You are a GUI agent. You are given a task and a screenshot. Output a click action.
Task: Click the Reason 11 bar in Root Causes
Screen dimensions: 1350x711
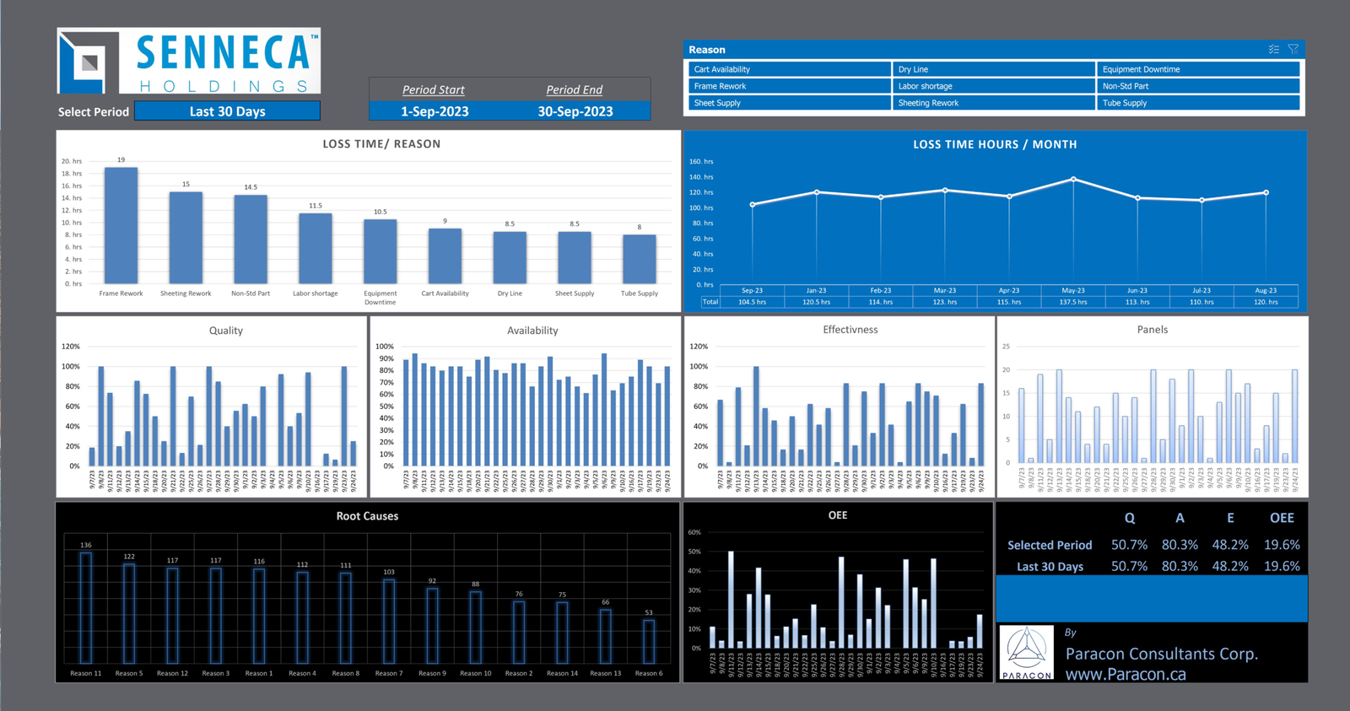tap(86, 607)
